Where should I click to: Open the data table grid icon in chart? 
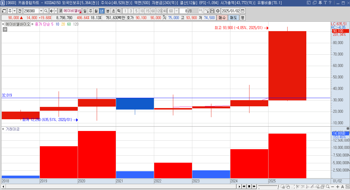[5, 29]
